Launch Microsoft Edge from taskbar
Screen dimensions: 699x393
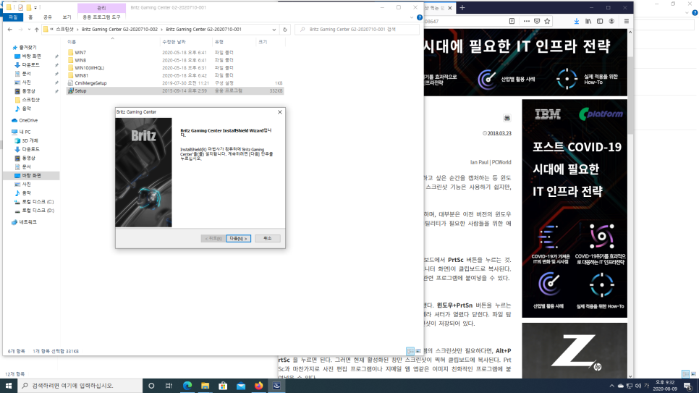pos(187,386)
